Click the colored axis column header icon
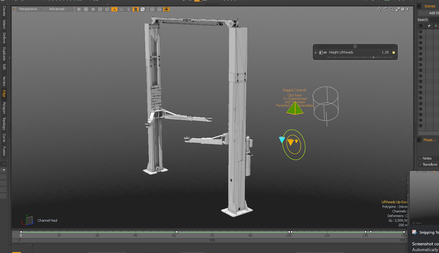Image resolution: width=439 pixels, height=253 pixels. point(436,26)
